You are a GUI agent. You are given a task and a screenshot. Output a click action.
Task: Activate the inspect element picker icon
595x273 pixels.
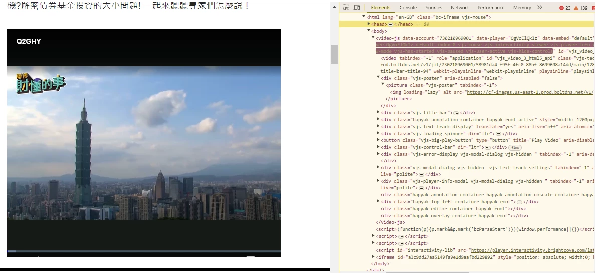[x=346, y=7]
